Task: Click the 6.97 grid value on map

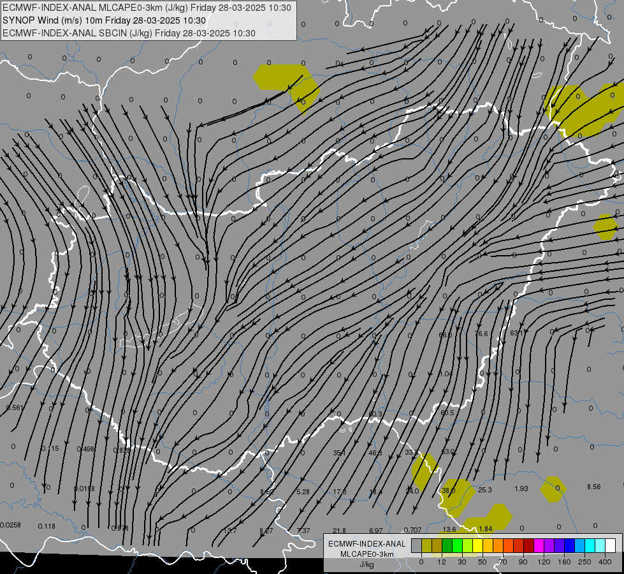Action: coord(375,531)
